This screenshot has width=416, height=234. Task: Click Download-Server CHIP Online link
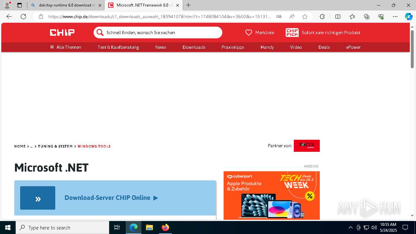111,198
